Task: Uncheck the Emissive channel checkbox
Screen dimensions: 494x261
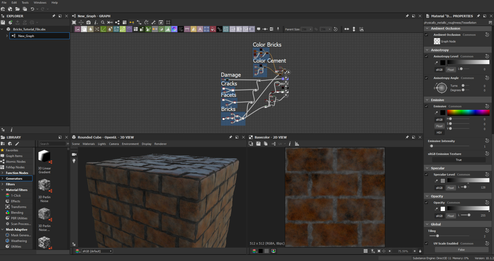Action: 426,106
